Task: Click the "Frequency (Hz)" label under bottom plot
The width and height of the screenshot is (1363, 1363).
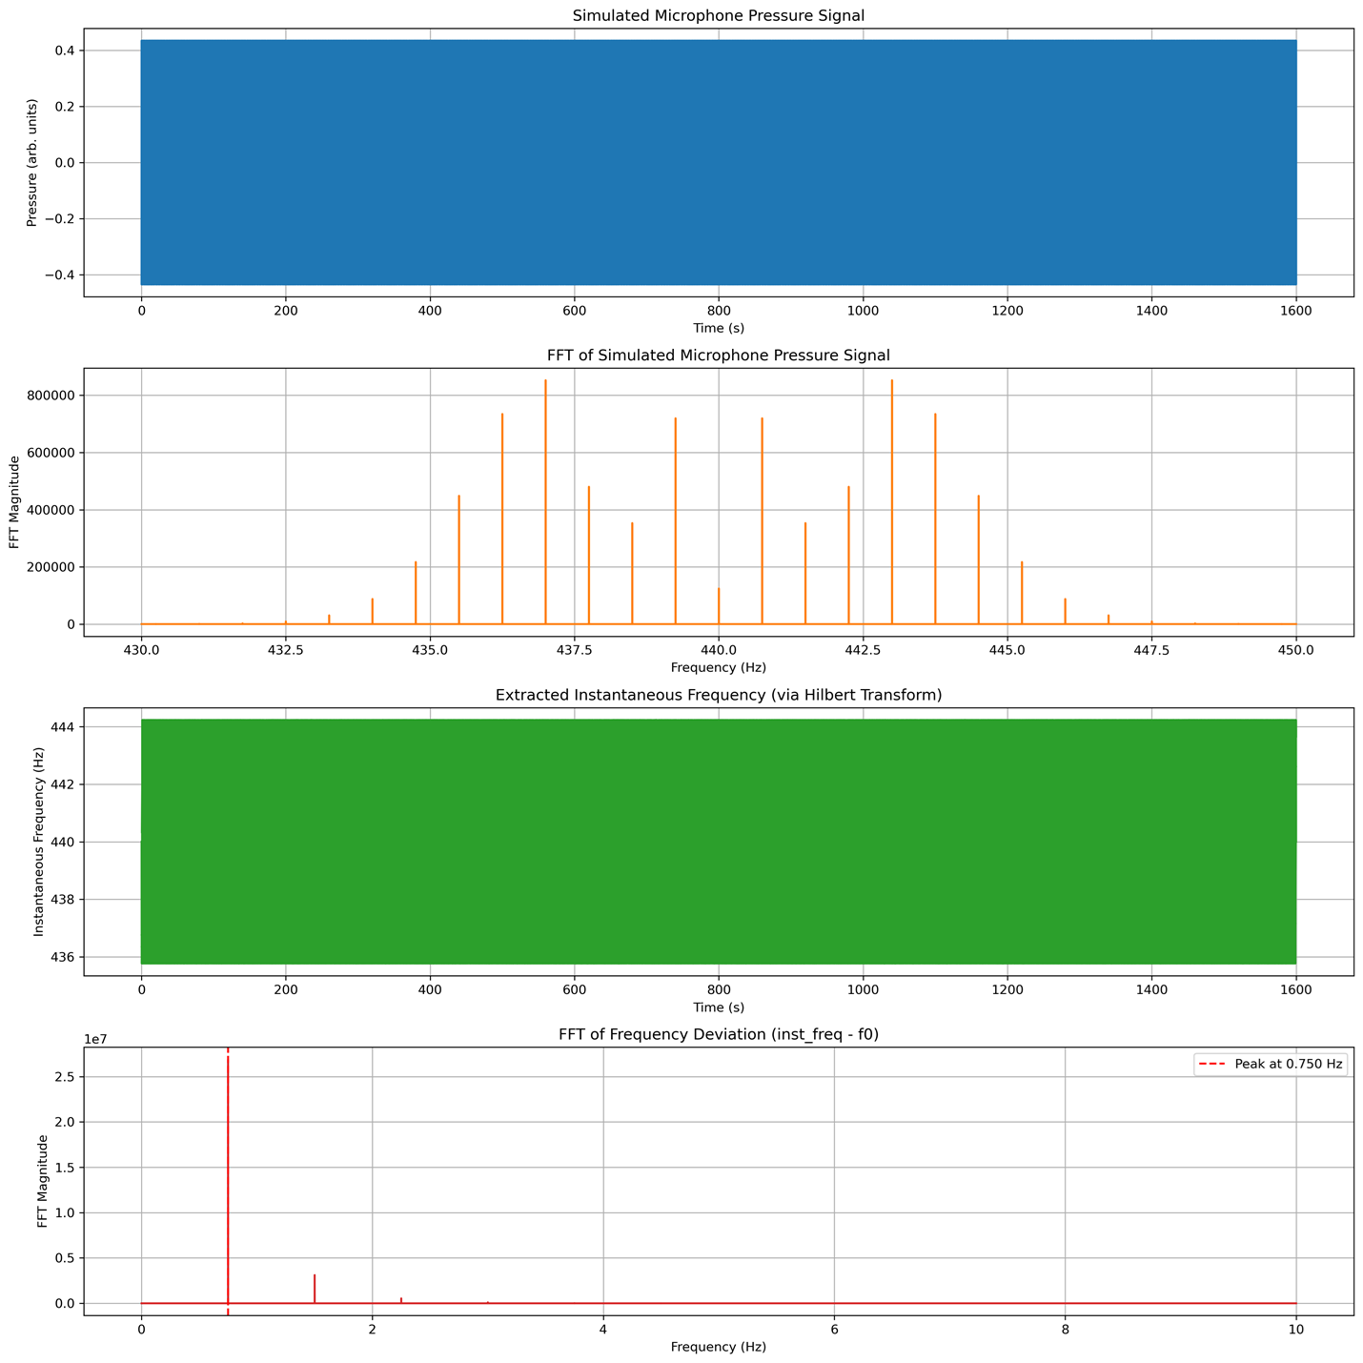Action: (x=718, y=1347)
